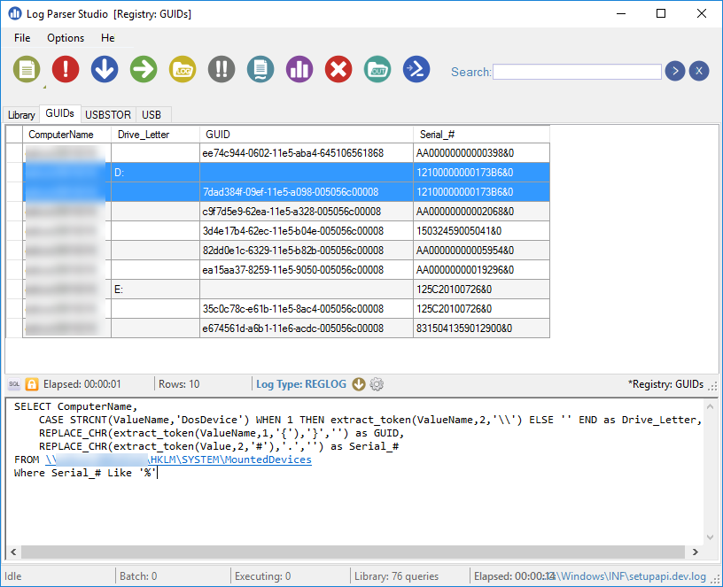
Task: Click the Log Type: REGLOG link
Action: coord(301,384)
